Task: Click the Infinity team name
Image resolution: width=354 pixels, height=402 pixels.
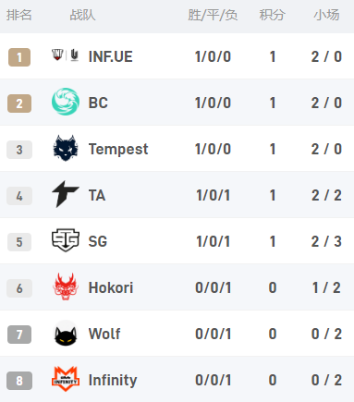Action: click(113, 380)
